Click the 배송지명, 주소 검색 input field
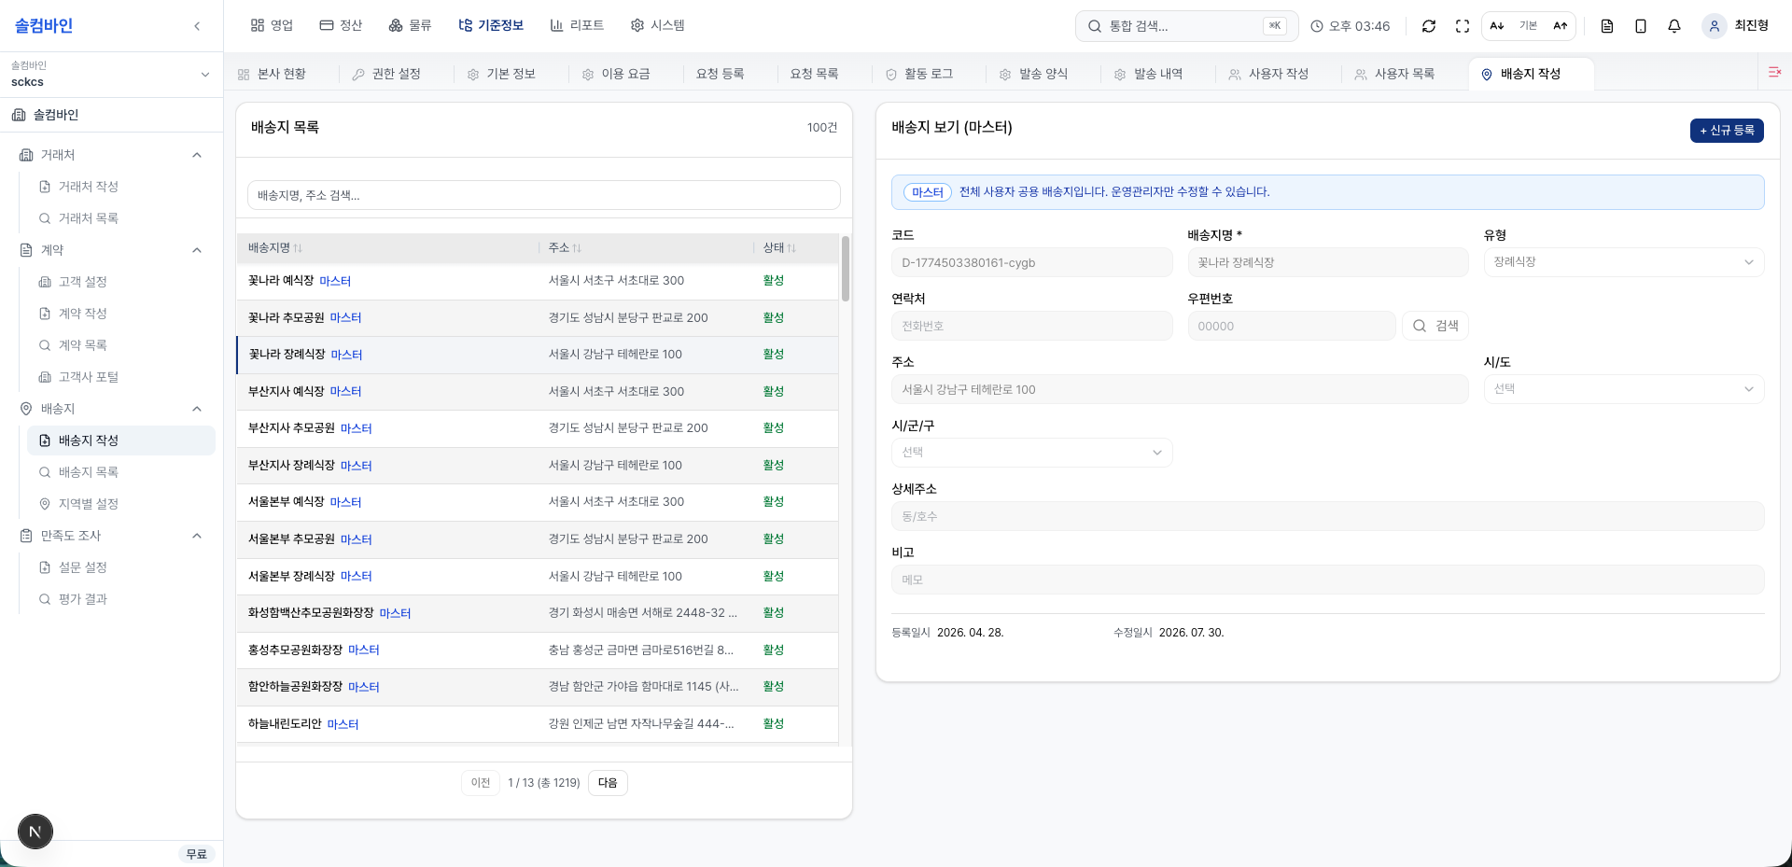The height and width of the screenshot is (867, 1792). pyautogui.click(x=544, y=195)
